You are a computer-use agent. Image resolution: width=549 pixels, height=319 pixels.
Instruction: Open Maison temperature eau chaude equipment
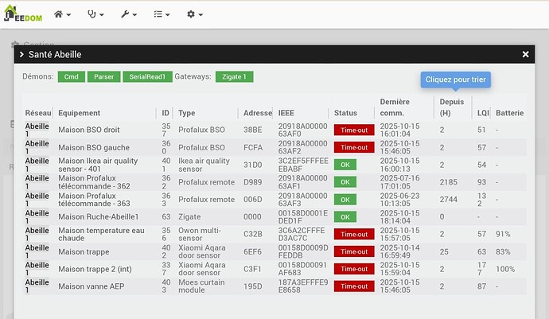click(x=101, y=234)
